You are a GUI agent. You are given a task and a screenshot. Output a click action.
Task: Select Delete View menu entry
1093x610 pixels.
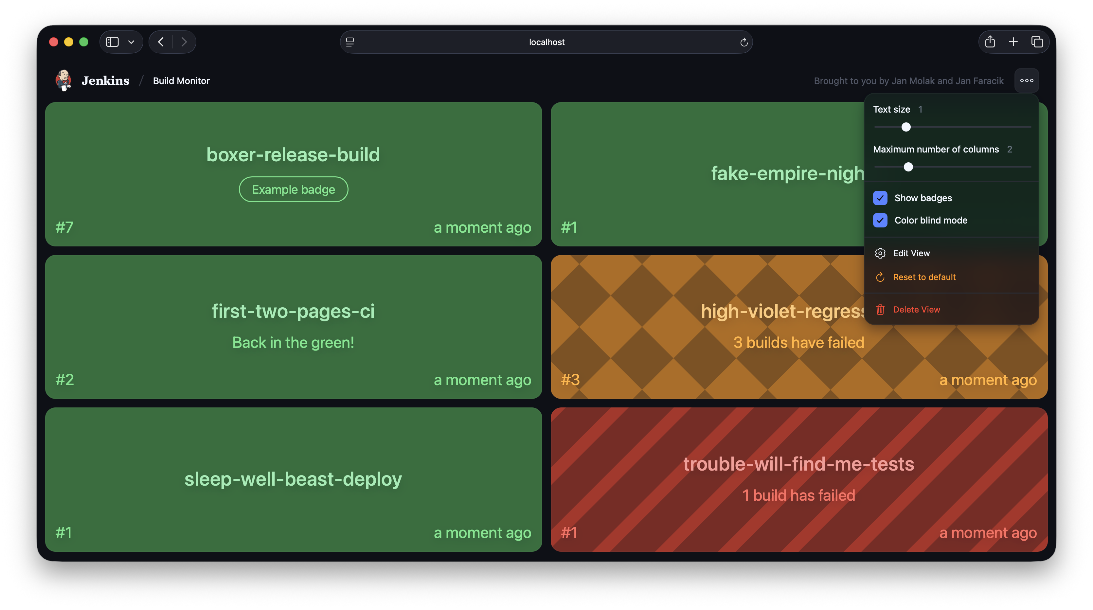(x=917, y=310)
